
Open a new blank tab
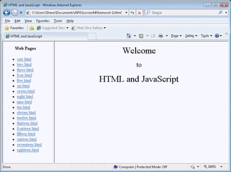click(x=92, y=36)
